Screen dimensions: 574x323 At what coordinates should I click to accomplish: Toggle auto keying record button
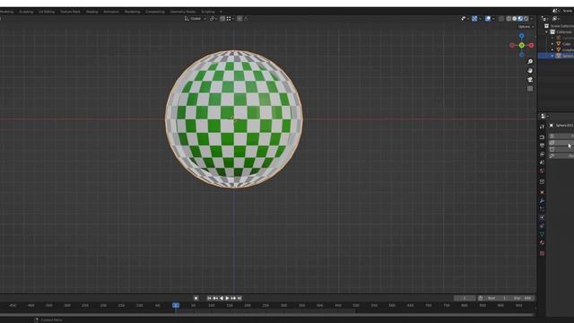click(x=196, y=298)
